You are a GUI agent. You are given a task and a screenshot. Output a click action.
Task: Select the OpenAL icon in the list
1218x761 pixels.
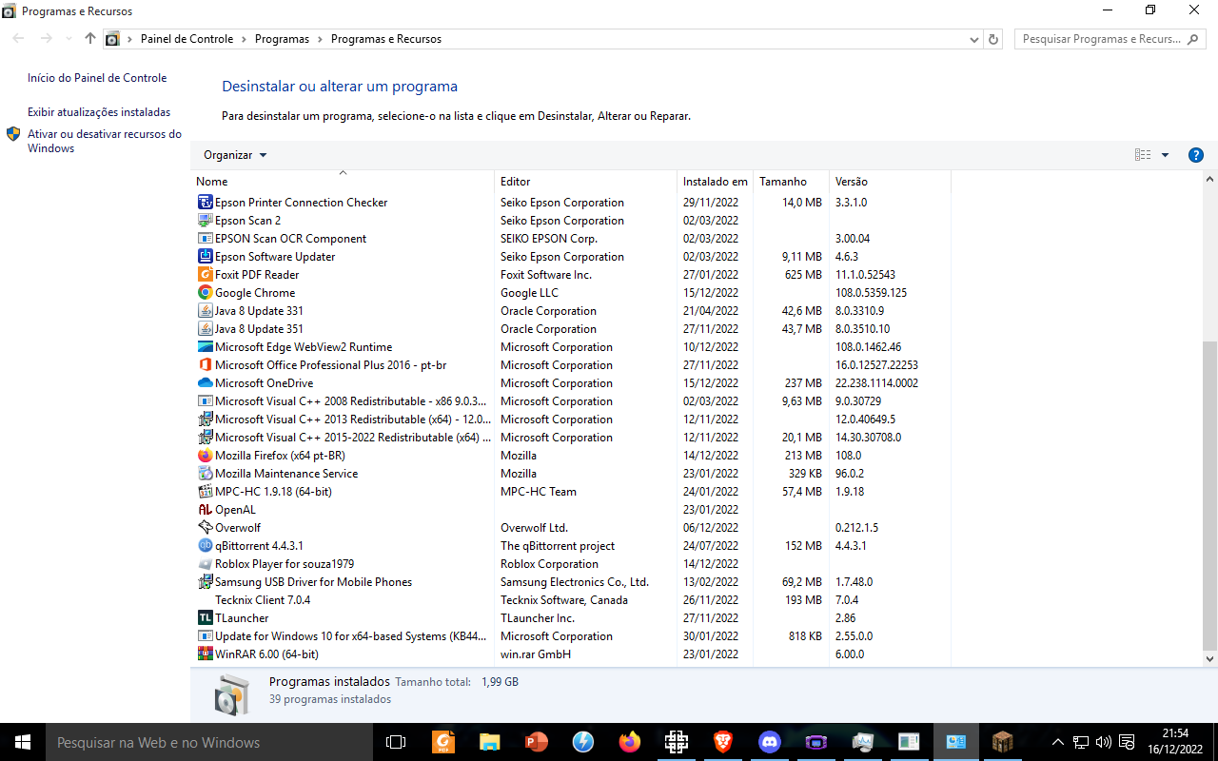click(x=205, y=509)
